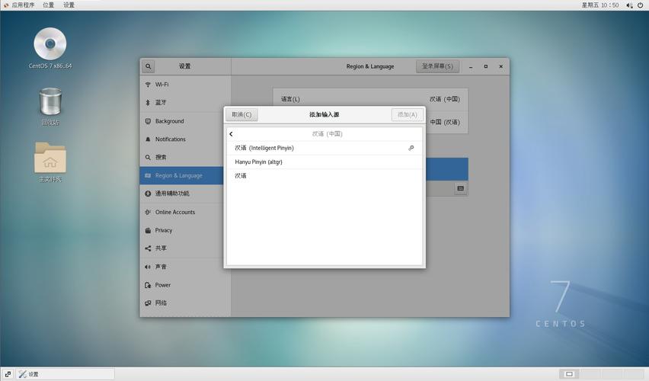649x381 pixels.
Task: Open the CentOS 7 x86_64 disc icon
Action: pyautogui.click(x=50, y=48)
